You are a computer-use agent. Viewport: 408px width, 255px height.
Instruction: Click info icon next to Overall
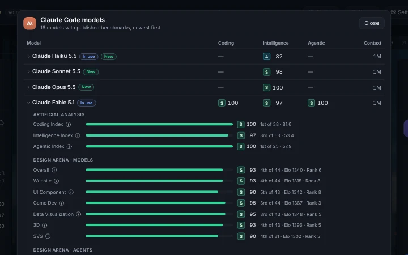(54, 170)
